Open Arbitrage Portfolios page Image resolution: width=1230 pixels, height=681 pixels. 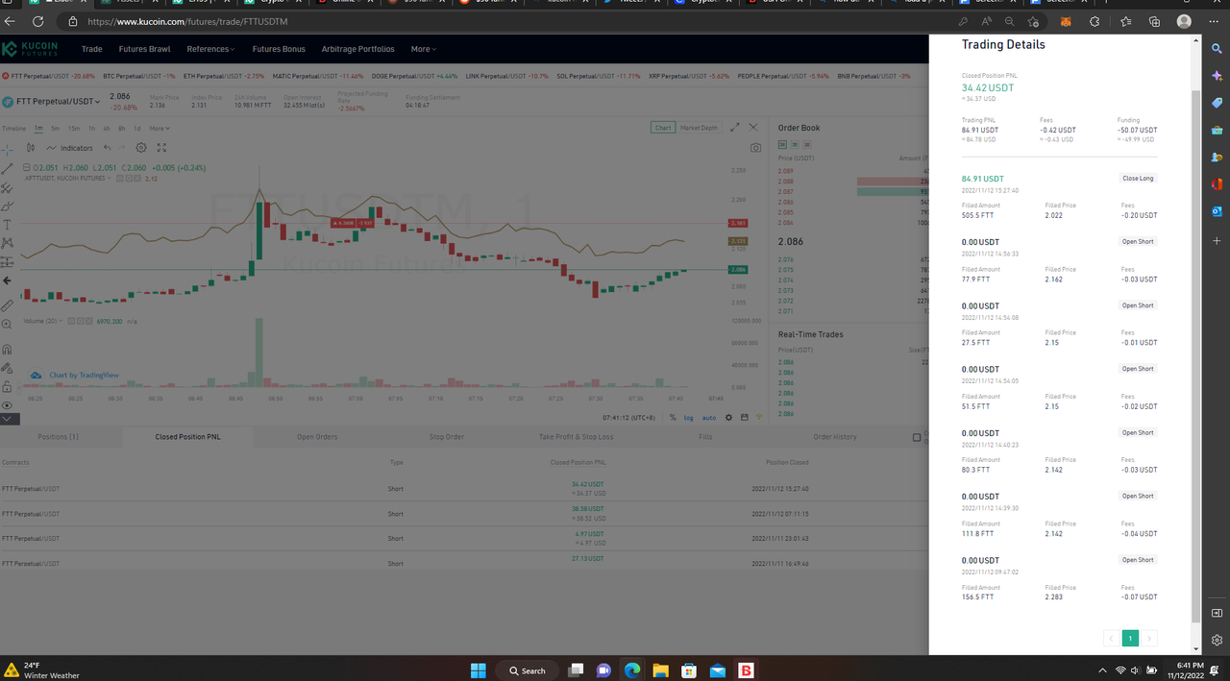[x=357, y=49]
